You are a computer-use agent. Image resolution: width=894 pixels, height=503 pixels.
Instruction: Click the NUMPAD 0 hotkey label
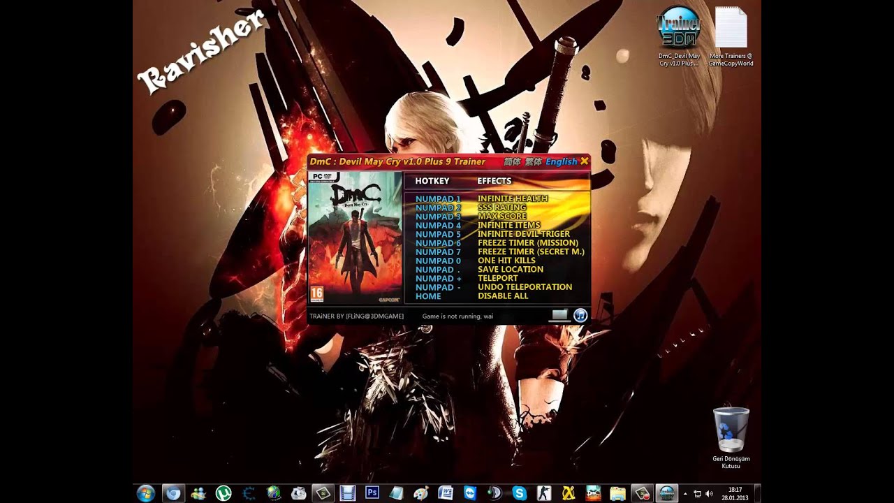click(438, 261)
